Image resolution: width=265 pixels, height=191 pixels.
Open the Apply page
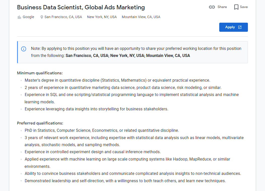click(233, 27)
